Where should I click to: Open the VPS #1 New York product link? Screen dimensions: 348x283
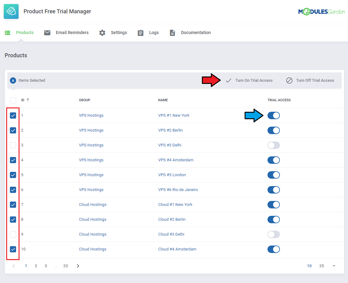pos(174,115)
